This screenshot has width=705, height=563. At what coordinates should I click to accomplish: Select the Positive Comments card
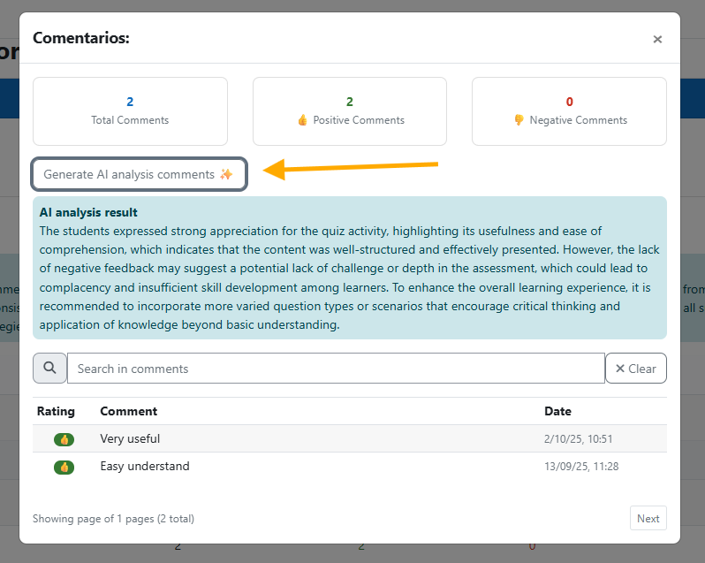pos(349,111)
